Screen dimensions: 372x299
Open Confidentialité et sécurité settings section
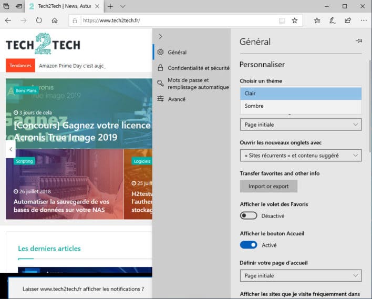tap(198, 68)
